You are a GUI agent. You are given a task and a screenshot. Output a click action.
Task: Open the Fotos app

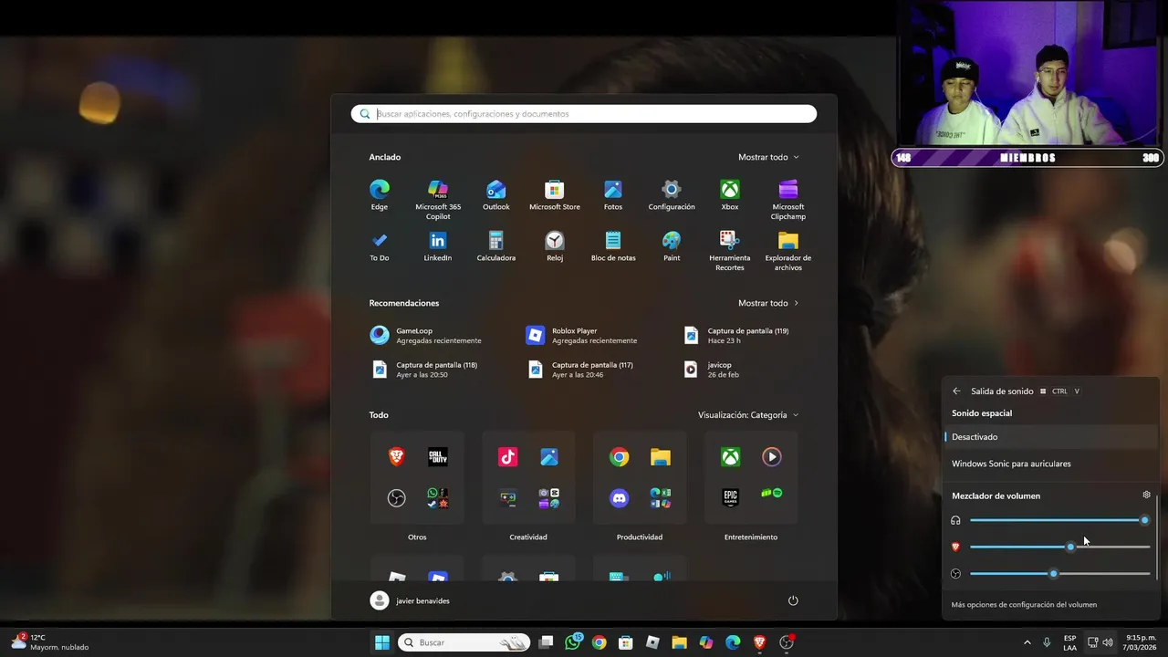point(613,194)
